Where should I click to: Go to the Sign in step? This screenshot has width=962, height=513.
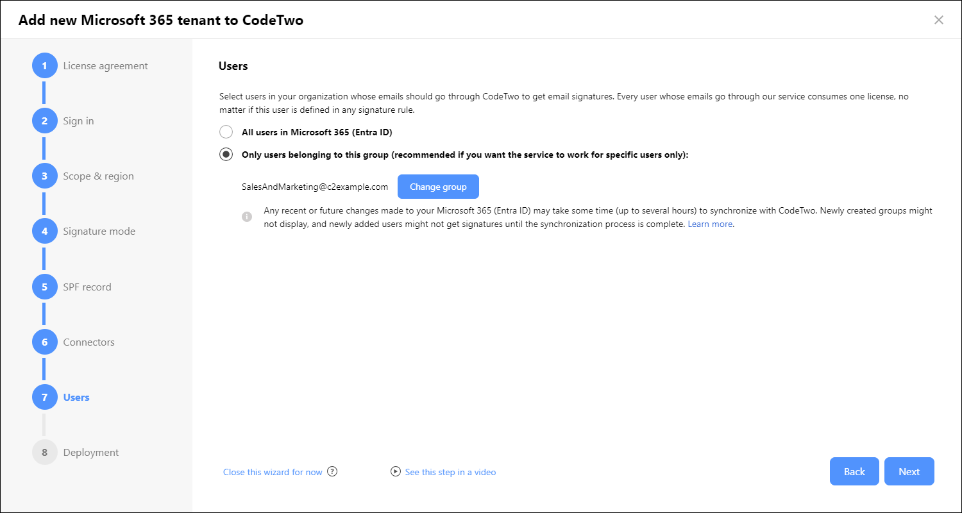click(78, 121)
